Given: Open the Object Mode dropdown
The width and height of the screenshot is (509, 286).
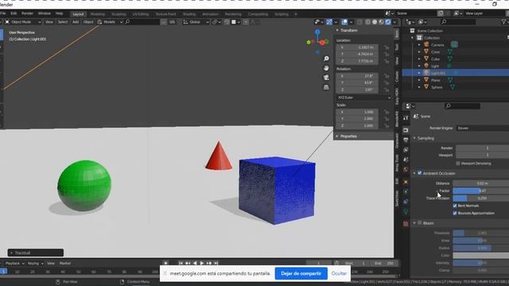Looking at the screenshot, I should pyautogui.click(x=23, y=22).
